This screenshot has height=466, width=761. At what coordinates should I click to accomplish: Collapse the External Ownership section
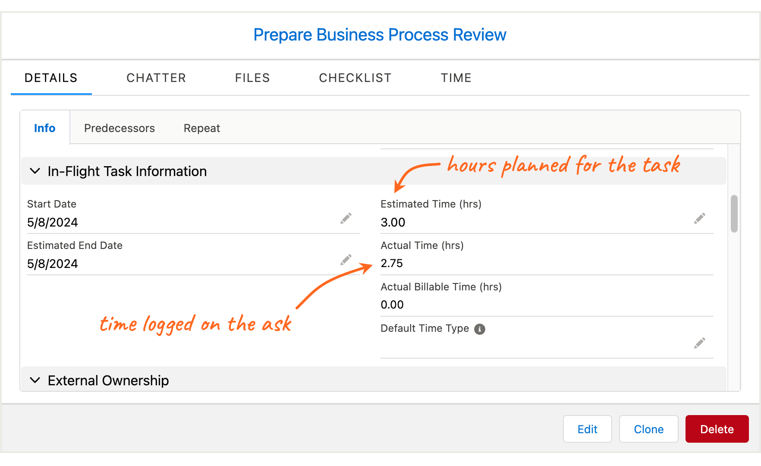(35, 380)
